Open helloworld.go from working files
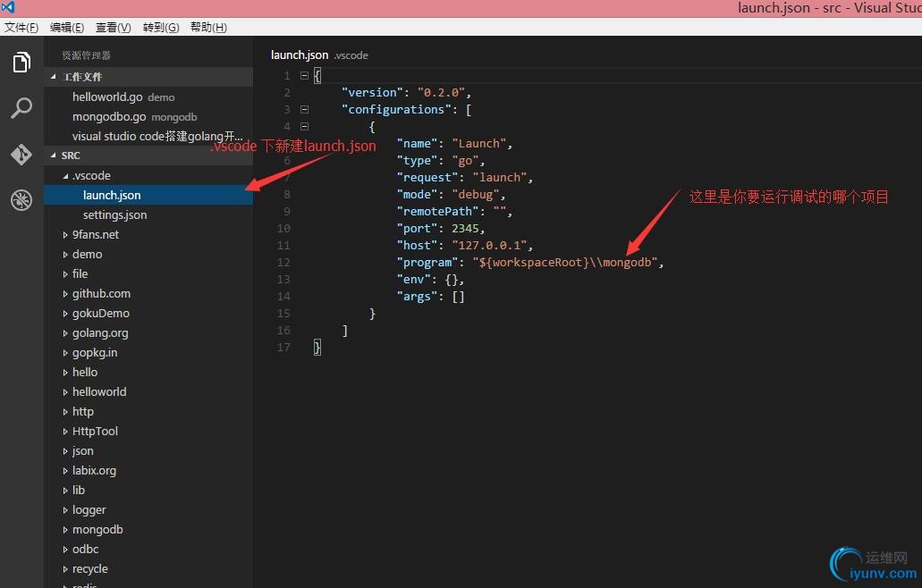 point(148,97)
